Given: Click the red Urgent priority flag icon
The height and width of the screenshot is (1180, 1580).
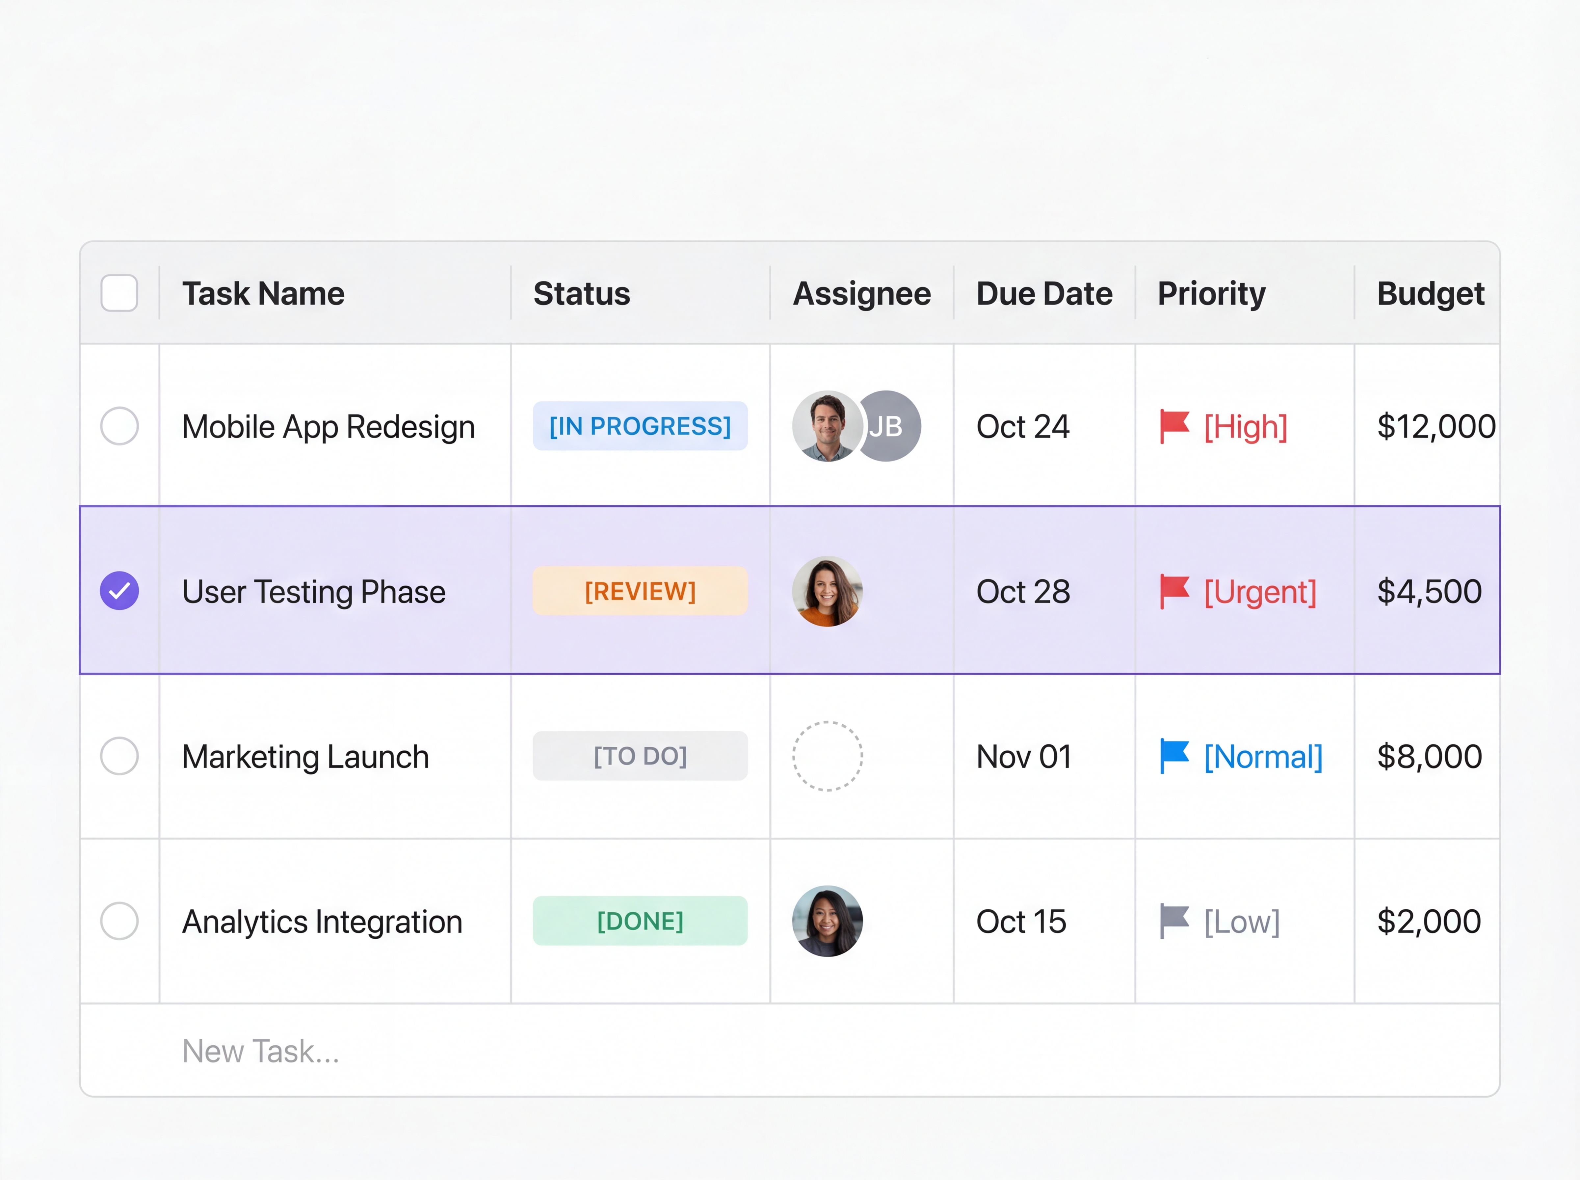Looking at the screenshot, I should [x=1174, y=591].
